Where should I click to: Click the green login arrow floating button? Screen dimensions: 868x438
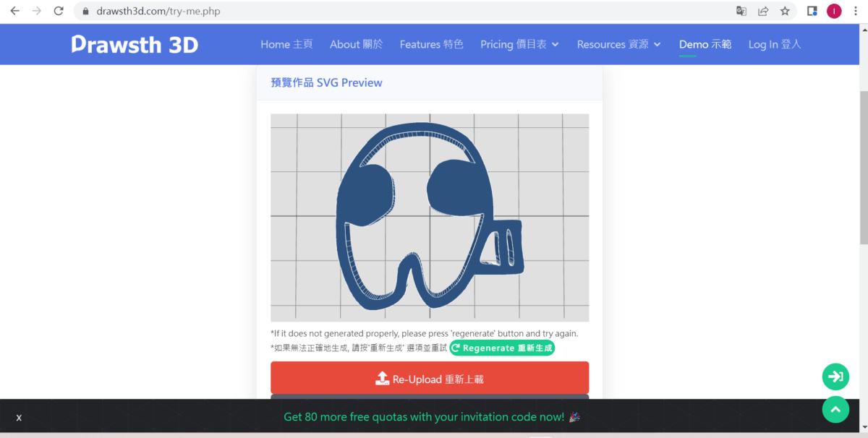point(835,377)
